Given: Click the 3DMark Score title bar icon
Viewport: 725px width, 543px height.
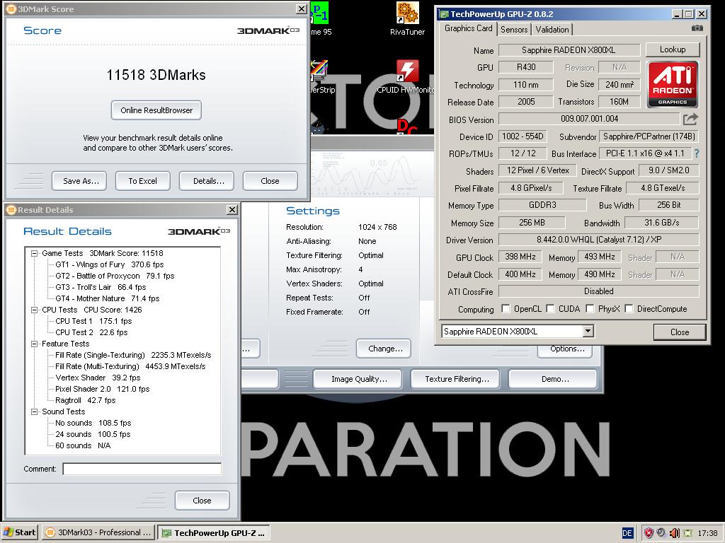Looking at the screenshot, I should click(11, 8).
